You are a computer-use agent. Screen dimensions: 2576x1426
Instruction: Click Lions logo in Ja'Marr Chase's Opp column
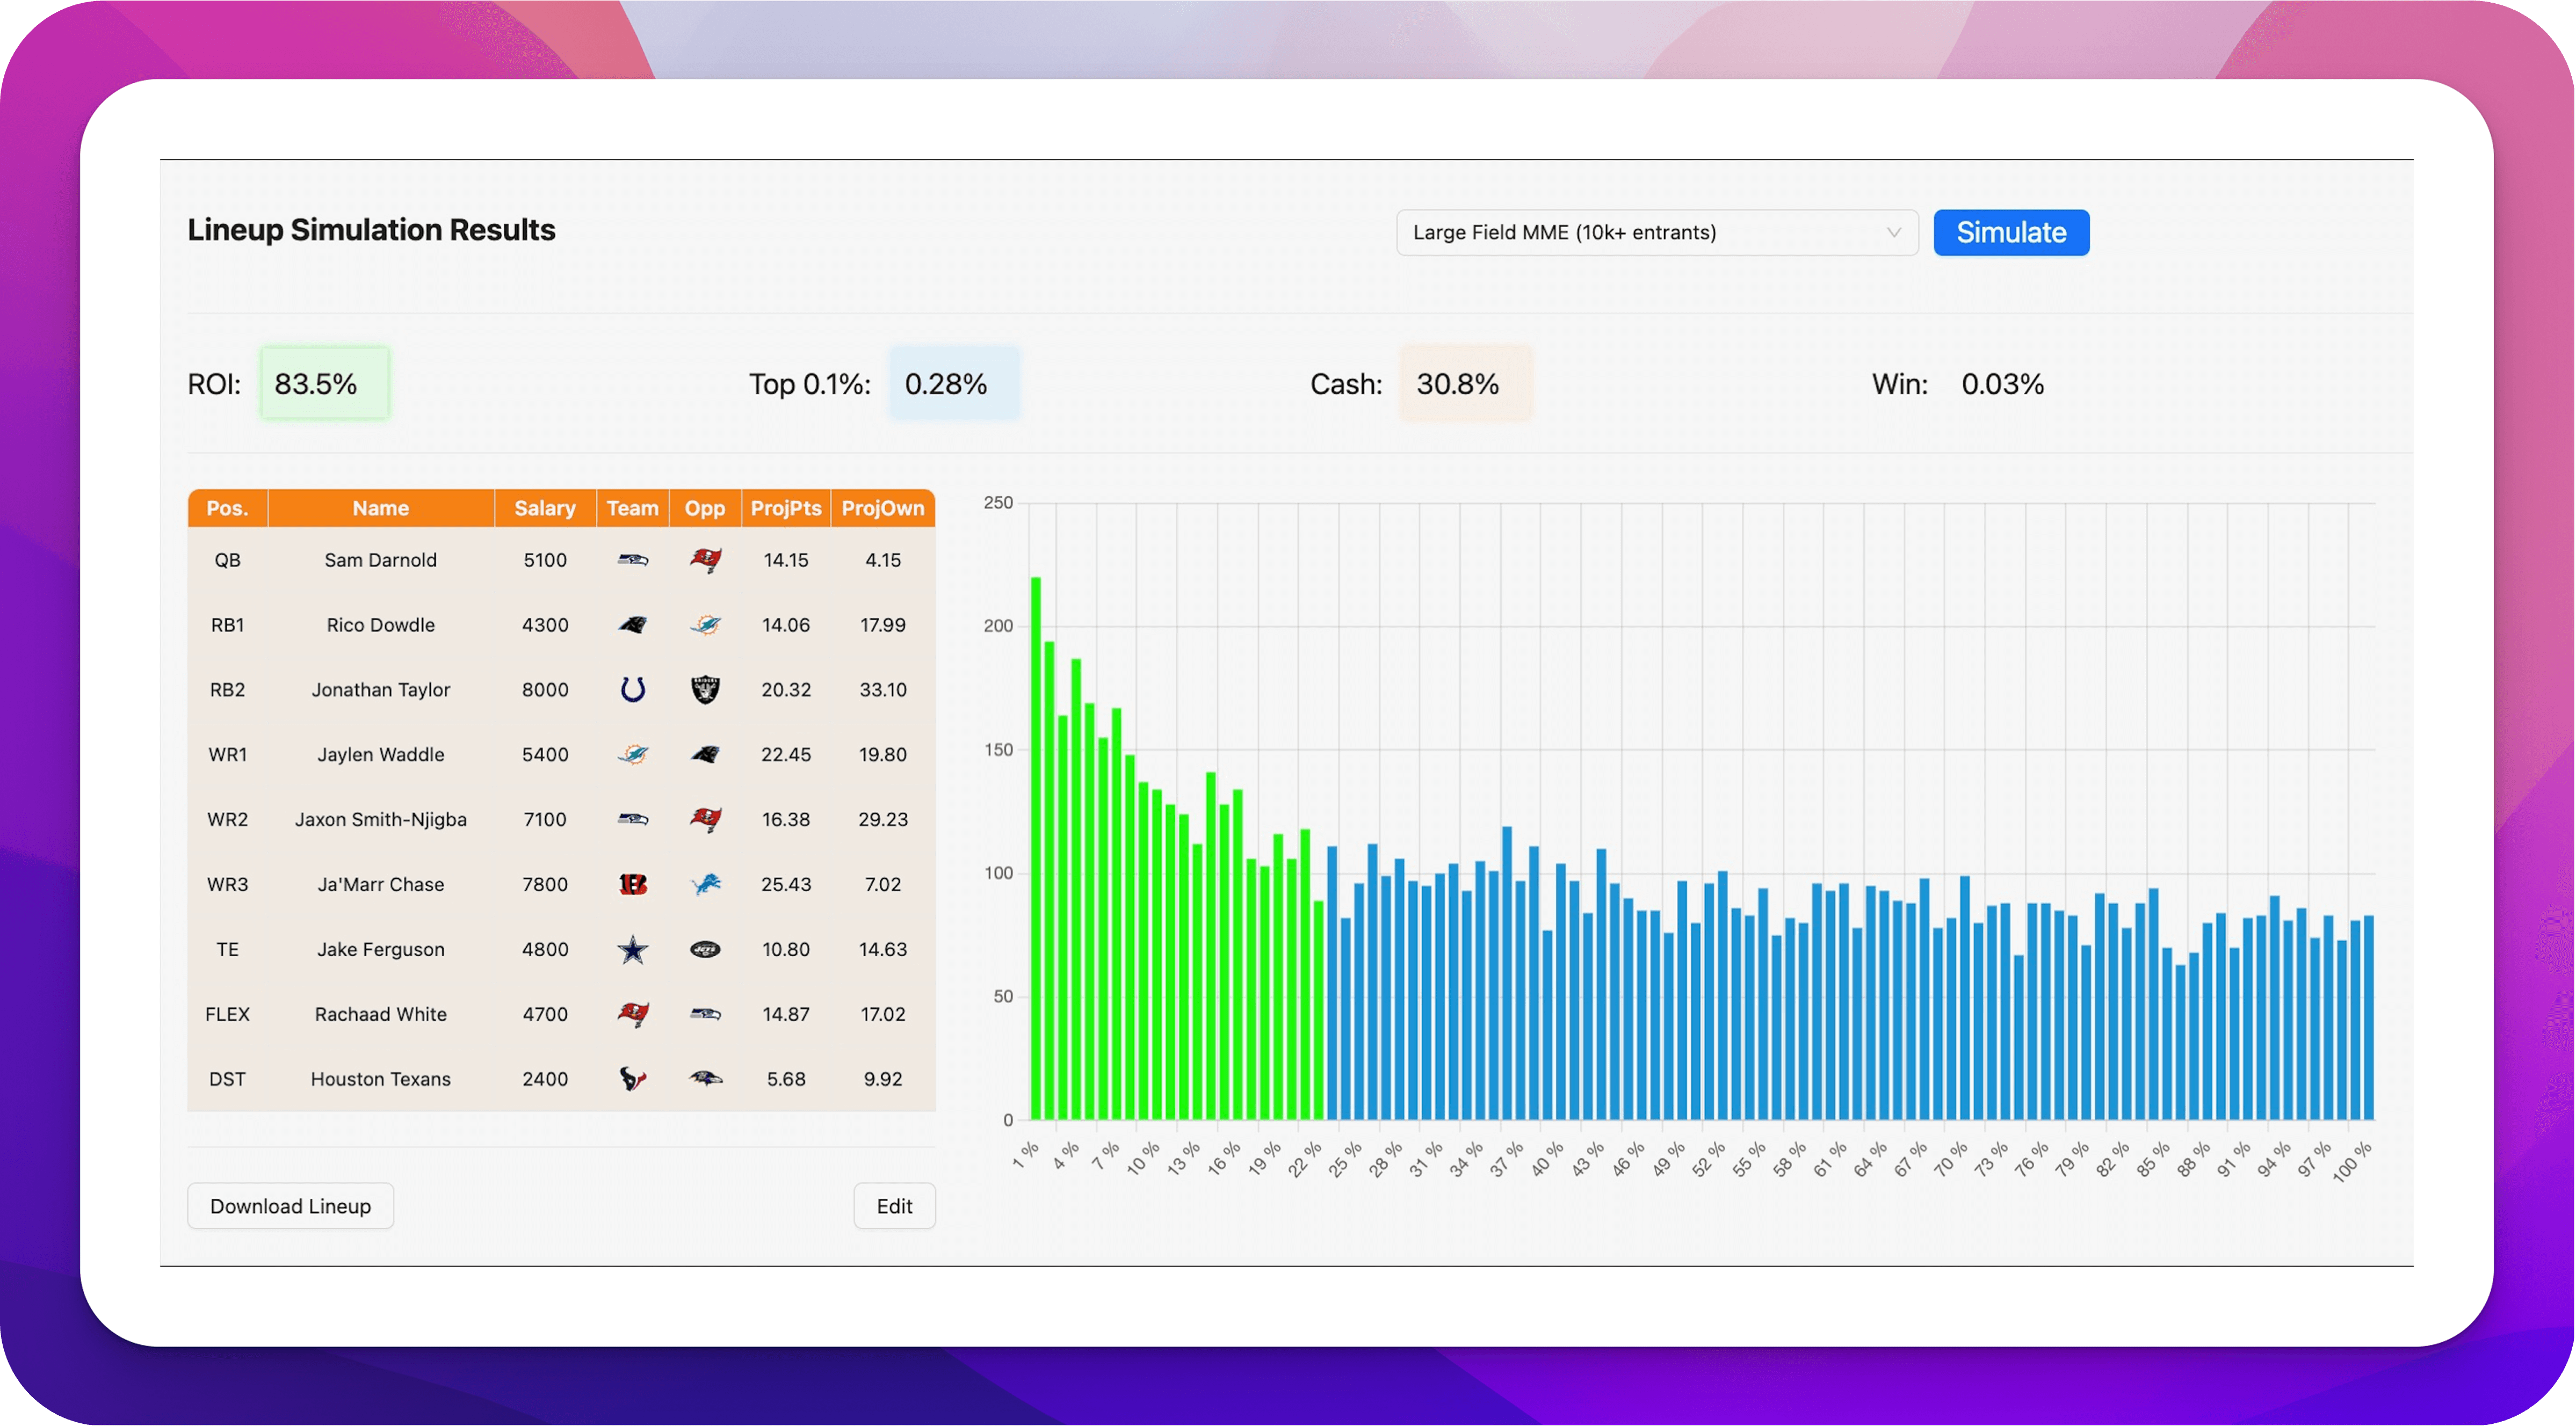pos(705,884)
